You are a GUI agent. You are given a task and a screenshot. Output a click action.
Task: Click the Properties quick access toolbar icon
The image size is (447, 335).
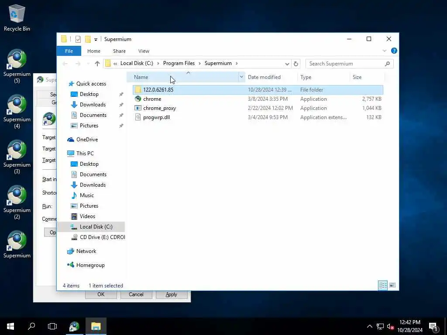coord(78,39)
